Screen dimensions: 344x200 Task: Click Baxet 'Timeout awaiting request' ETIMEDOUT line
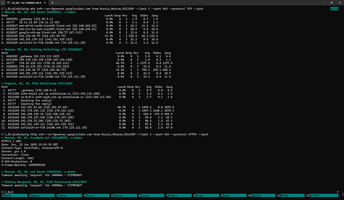[42, 175]
